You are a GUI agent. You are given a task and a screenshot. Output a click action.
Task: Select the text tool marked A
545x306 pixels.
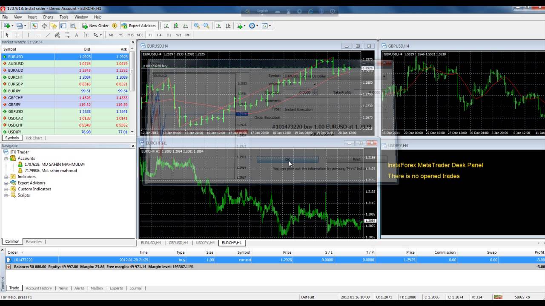pos(77,35)
